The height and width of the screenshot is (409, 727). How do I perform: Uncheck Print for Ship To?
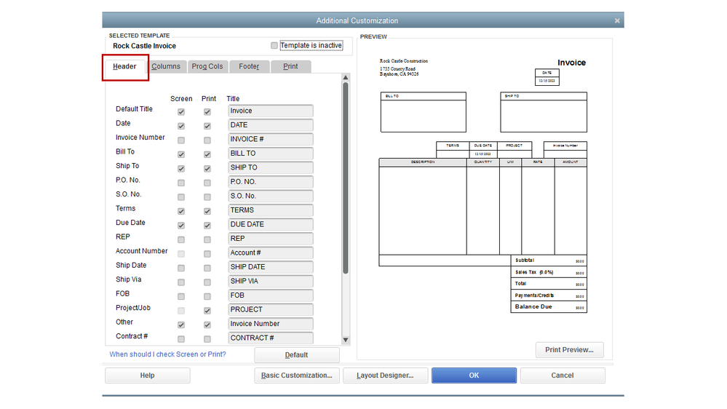click(x=207, y=169)
